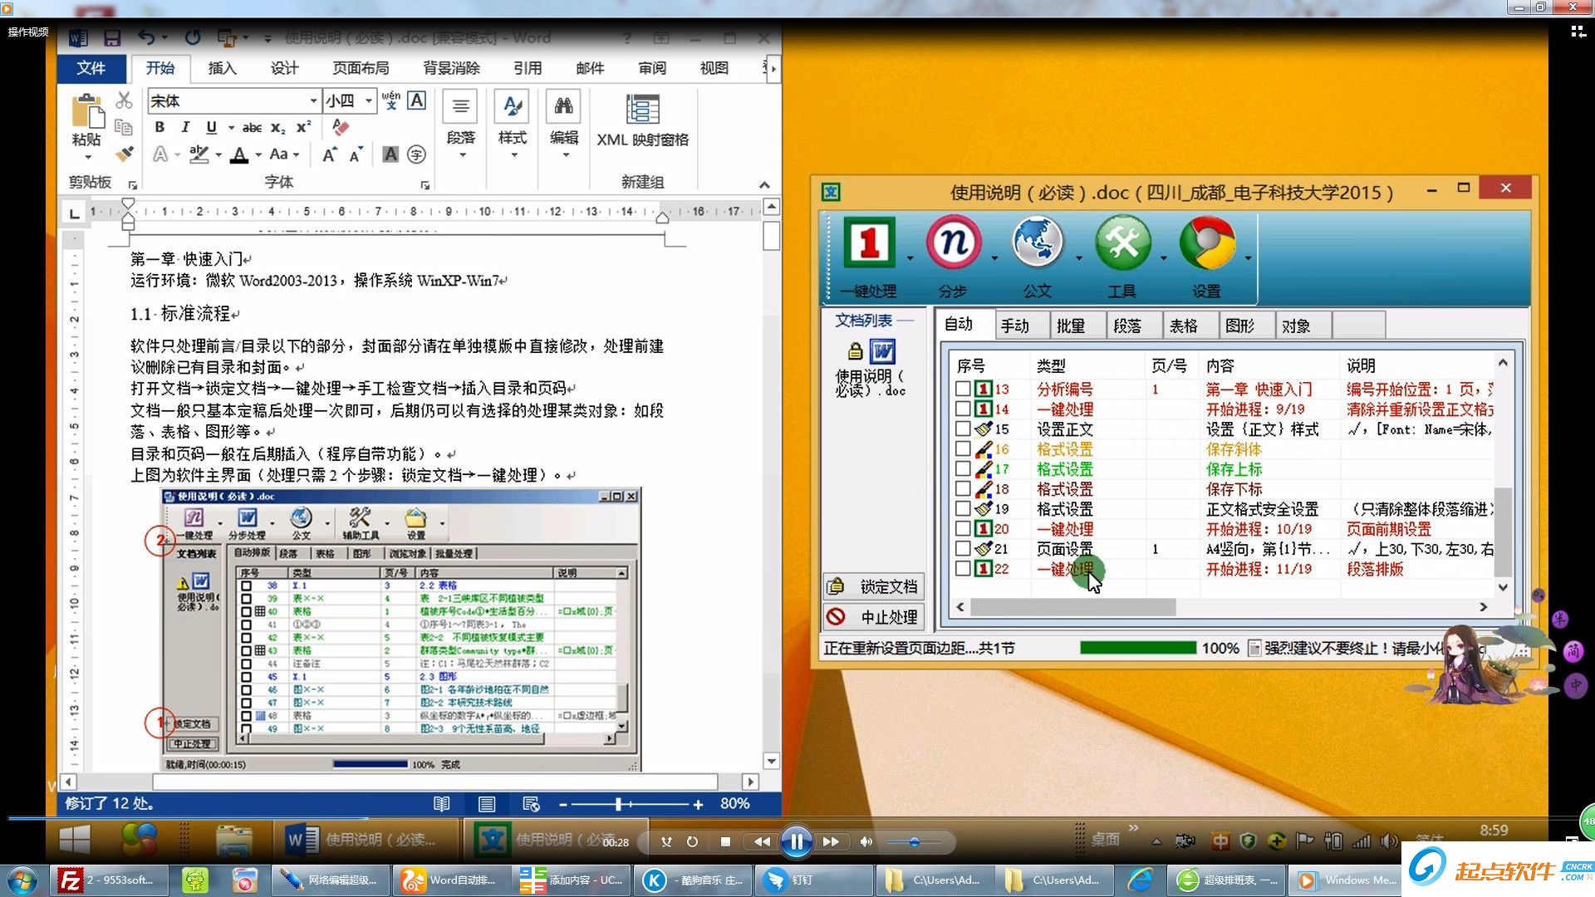Pause the video with the play button
Viewport: 1595px width, 897px height.
[x=796, y=842]
